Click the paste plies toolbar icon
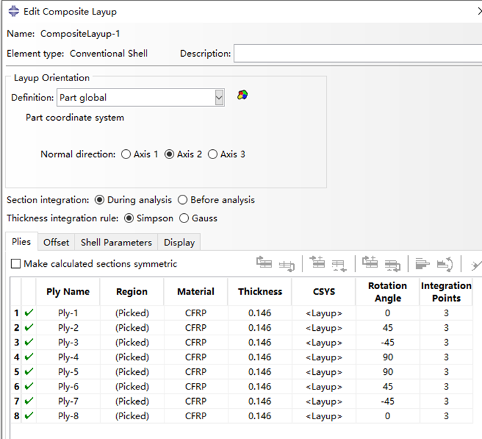The width and height of the screenshot is (482, 439). (393, 265)
